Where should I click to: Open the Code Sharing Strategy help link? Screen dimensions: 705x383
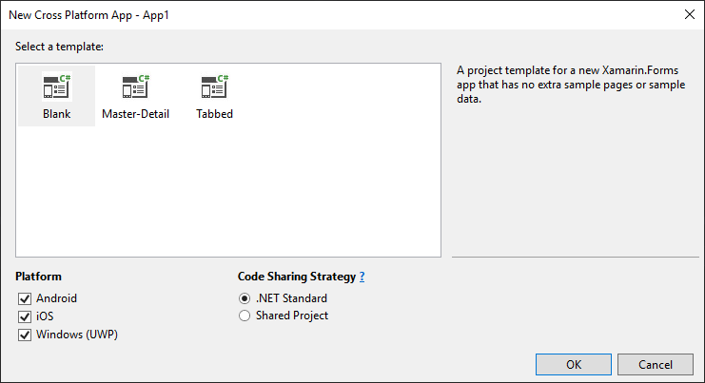(362, 277)
